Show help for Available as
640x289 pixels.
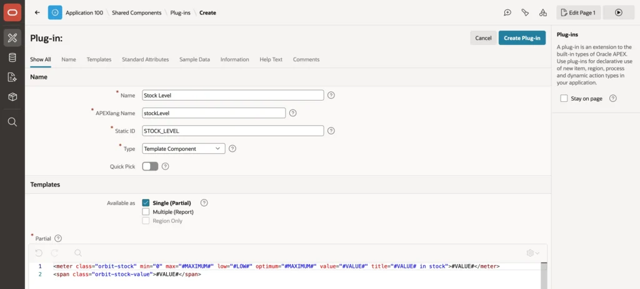[204, 203]
